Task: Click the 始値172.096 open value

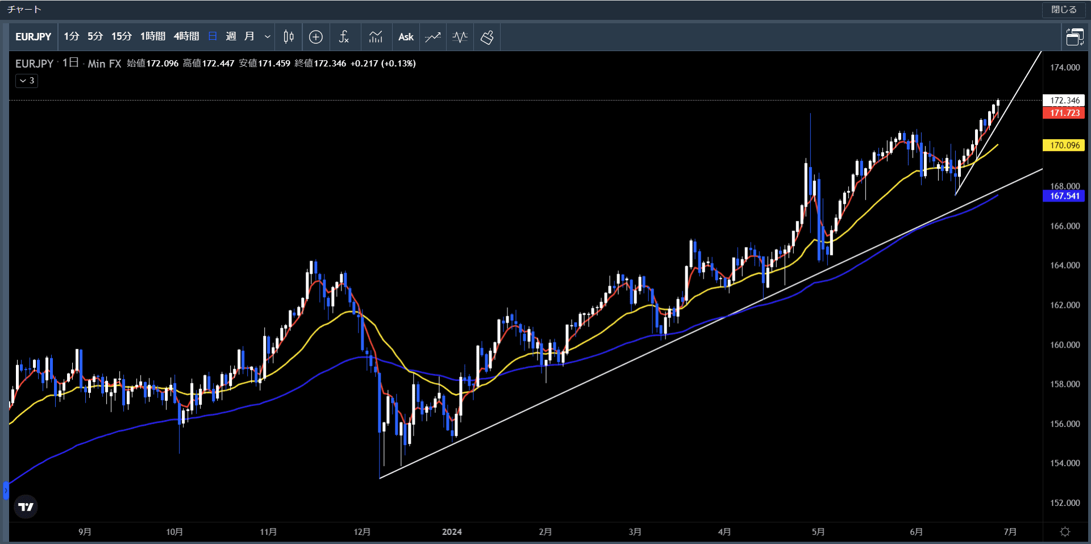Action: pyautogui.click(x=152, y=64)
